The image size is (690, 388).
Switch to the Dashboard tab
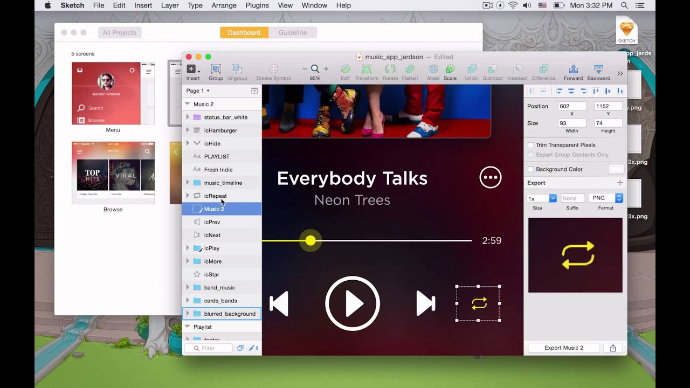click(x=244, y=33)
